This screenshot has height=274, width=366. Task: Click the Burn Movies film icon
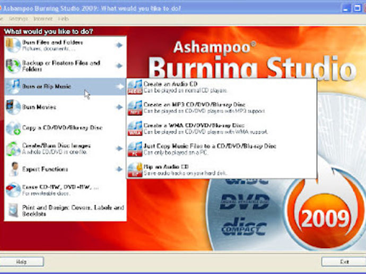[13, 107]
